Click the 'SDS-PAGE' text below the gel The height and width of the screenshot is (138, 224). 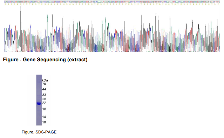46,132
